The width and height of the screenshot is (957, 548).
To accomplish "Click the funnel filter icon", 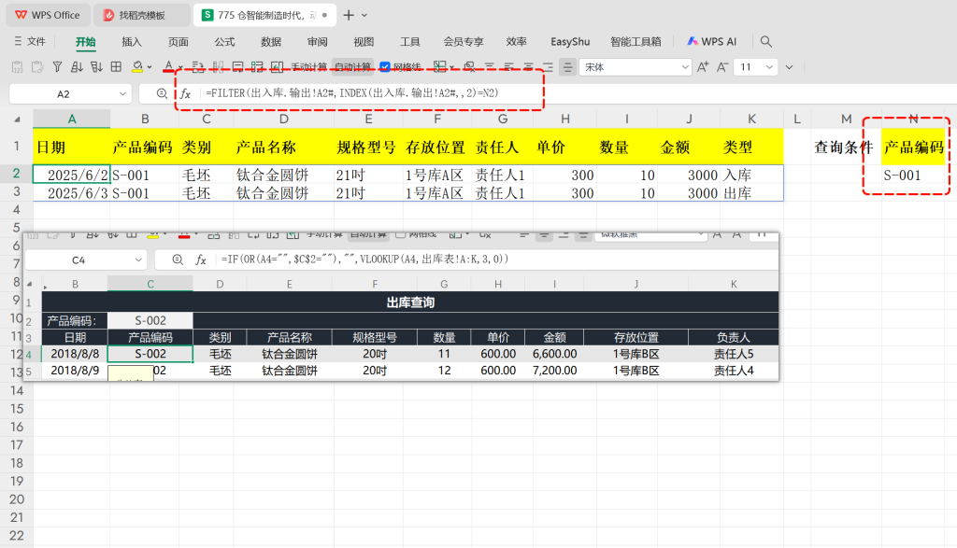I will pos(57,67).
